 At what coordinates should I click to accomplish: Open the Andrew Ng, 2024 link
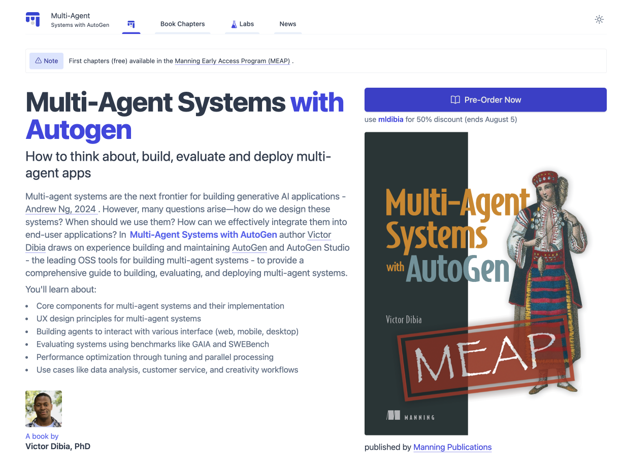(61, 209)
